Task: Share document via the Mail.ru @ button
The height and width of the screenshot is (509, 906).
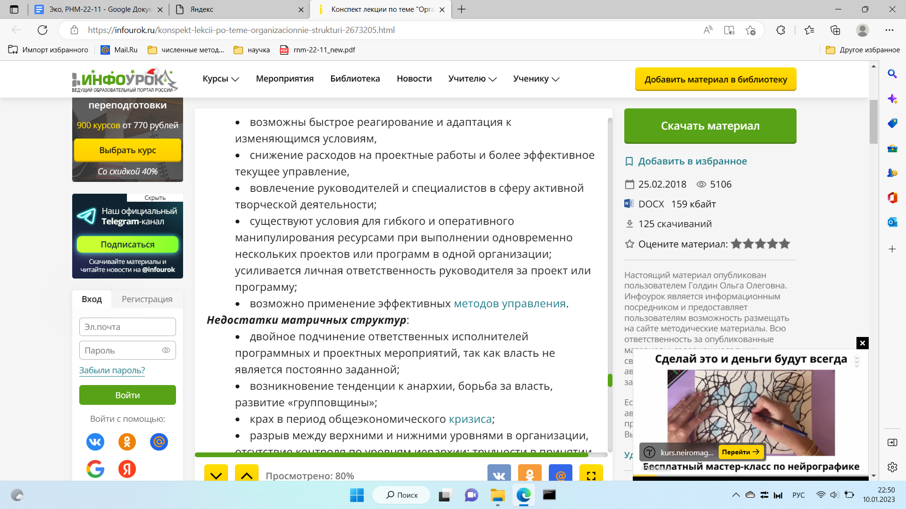Action: click(x=561, y=473)
